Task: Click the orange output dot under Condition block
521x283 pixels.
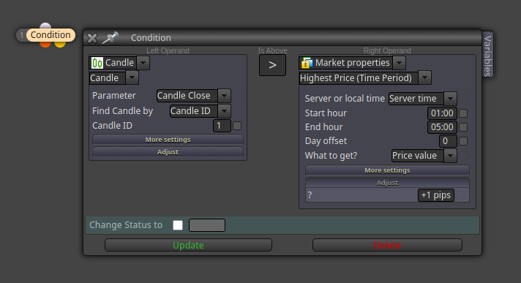Action: click(45, 44)
